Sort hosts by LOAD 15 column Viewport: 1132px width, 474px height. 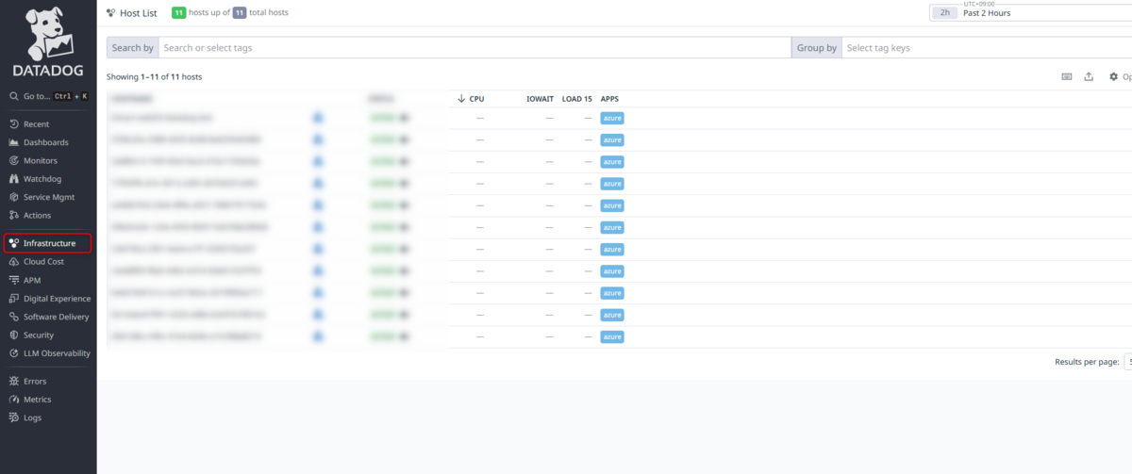click(x=577, y=99)
